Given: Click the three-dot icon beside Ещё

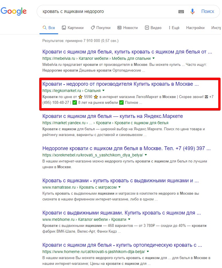Looking at the screenshot, I should click(169, 28).
